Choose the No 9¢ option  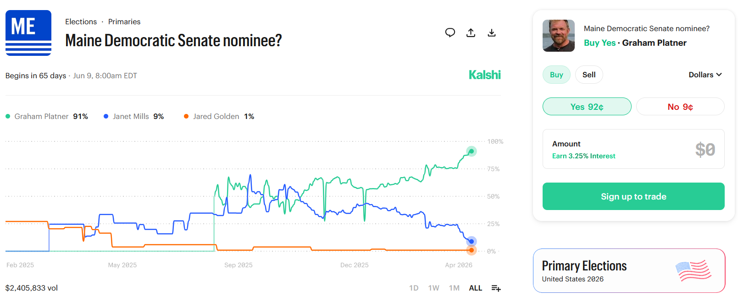[x=680, y=107]
